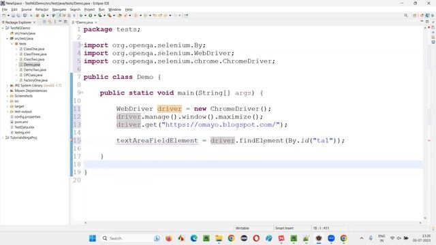Open the Refactor menu
Image resolution: width=436 pixels, height=245 pixels.
(x=42, y=10)
